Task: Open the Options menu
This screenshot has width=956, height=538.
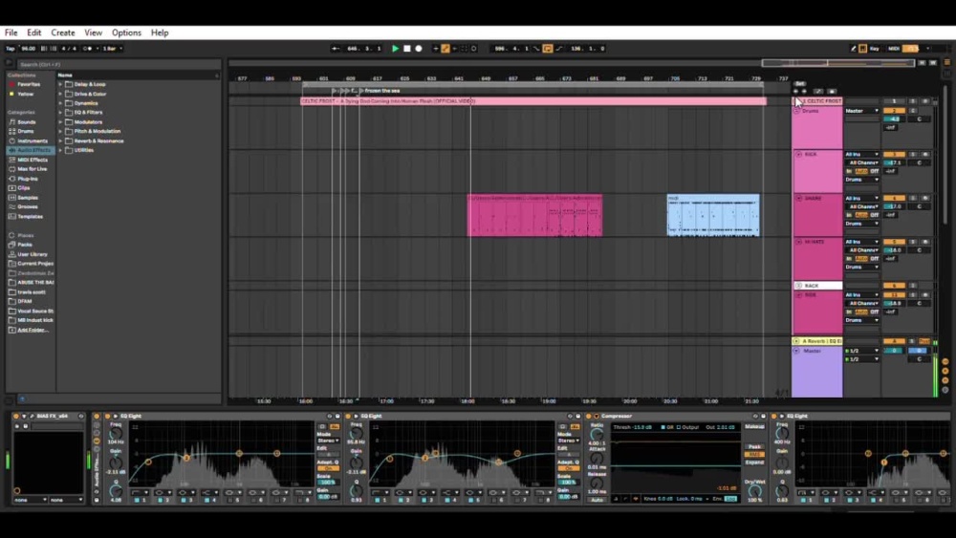Action: coord(126,32)
